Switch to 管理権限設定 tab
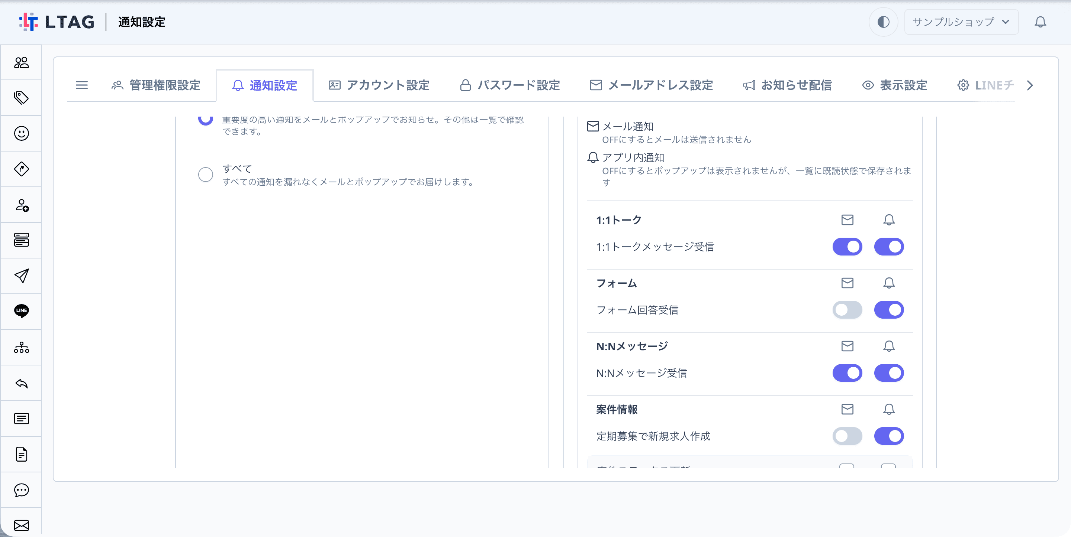Viewport: 1071px width, 537px height. (x=156, y=85)
